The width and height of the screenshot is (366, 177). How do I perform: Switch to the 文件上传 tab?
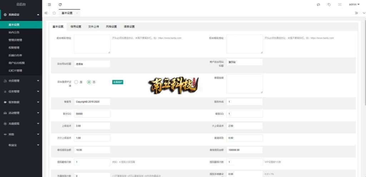pos(94,26)
